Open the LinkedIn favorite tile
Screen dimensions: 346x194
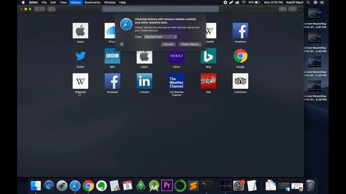tap(144, 81)
